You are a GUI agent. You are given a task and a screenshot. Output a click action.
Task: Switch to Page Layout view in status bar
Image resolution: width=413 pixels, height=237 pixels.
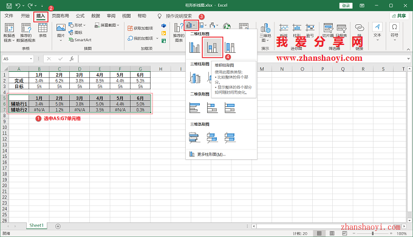pyautogui.click(x=332, y=233)
